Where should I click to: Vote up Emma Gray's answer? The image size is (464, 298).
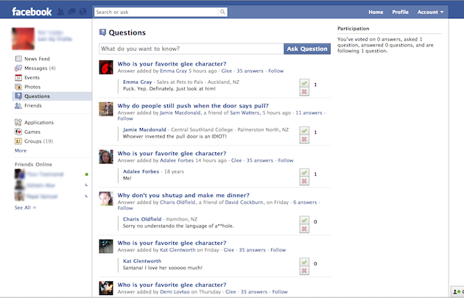[304, 83]
